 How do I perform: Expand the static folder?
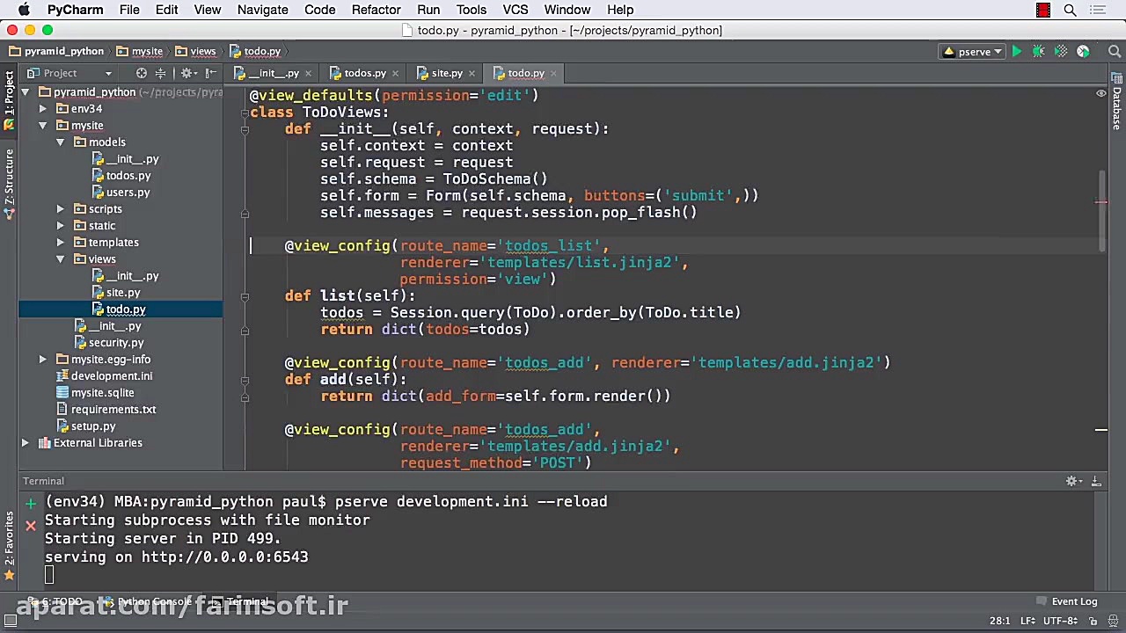point(60,226)
